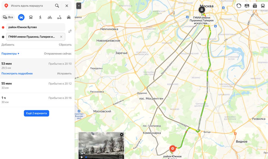Toggle the traffic layer icon

point(239,6)
